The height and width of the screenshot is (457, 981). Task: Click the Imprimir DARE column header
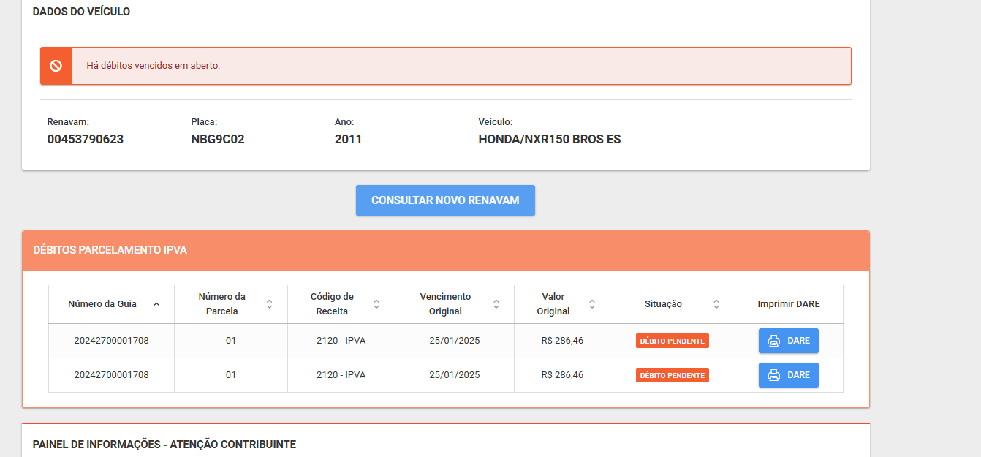pos(788,304)
